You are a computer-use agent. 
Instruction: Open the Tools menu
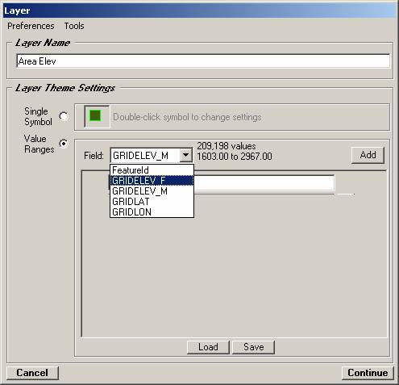(x=74, y=26)
